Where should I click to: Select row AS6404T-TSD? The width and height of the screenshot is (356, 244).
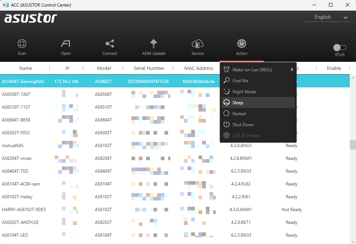175,171
